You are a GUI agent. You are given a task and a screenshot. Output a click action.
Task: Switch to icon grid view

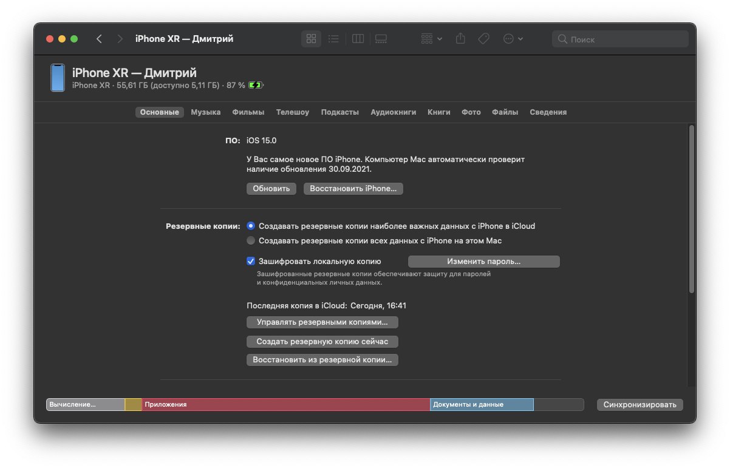coord(312,39)
